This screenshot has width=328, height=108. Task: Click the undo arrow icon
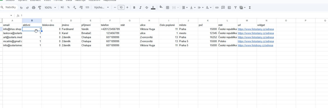[x=21, y=8]
